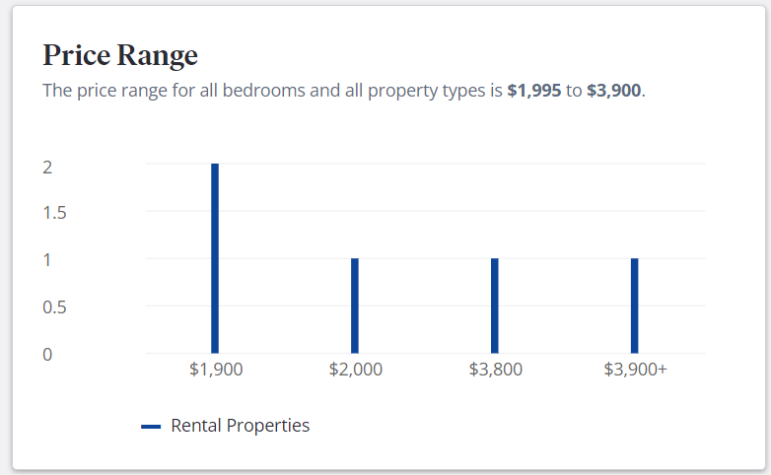Click the blue Rental Properties legend swatch
The height and width of the screenshot is (475, 771).
pyautogui.click(x=151, y=427)
